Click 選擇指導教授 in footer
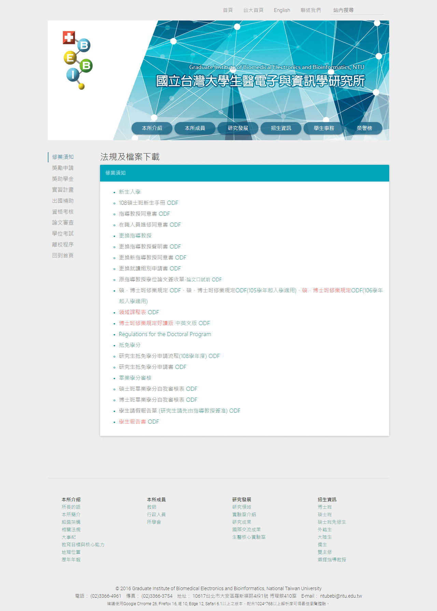The image size is (437, 611). [332, 560]
